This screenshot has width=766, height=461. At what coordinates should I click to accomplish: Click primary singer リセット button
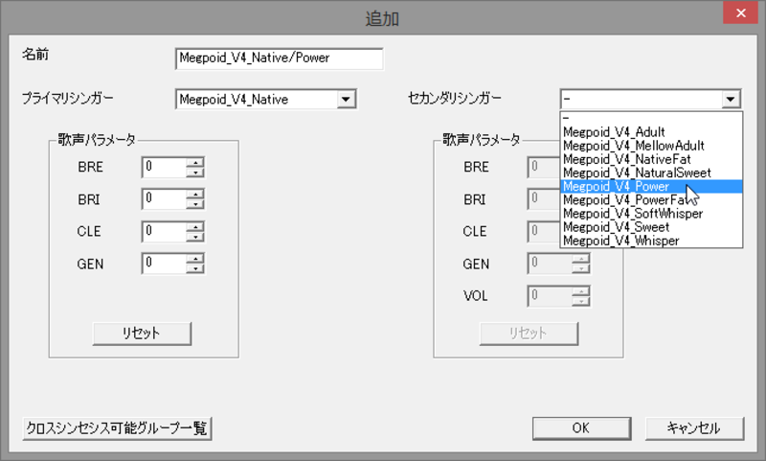(142, 334)
